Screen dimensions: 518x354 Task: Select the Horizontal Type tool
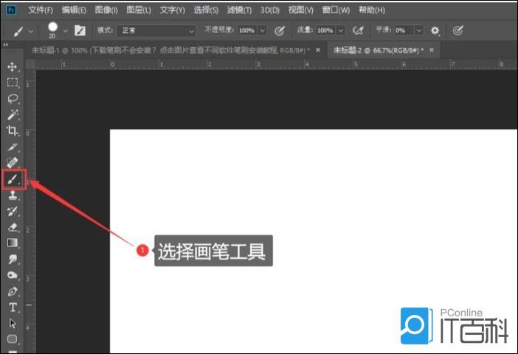[13, 307]
